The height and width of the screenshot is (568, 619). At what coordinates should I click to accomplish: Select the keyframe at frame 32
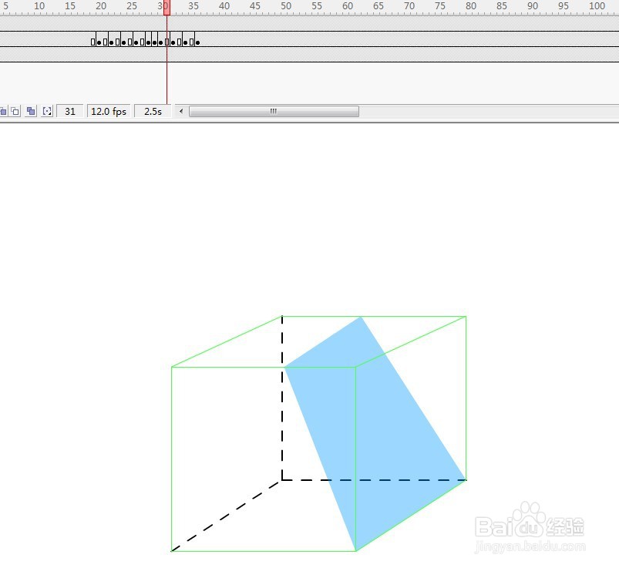coord(173,42)
